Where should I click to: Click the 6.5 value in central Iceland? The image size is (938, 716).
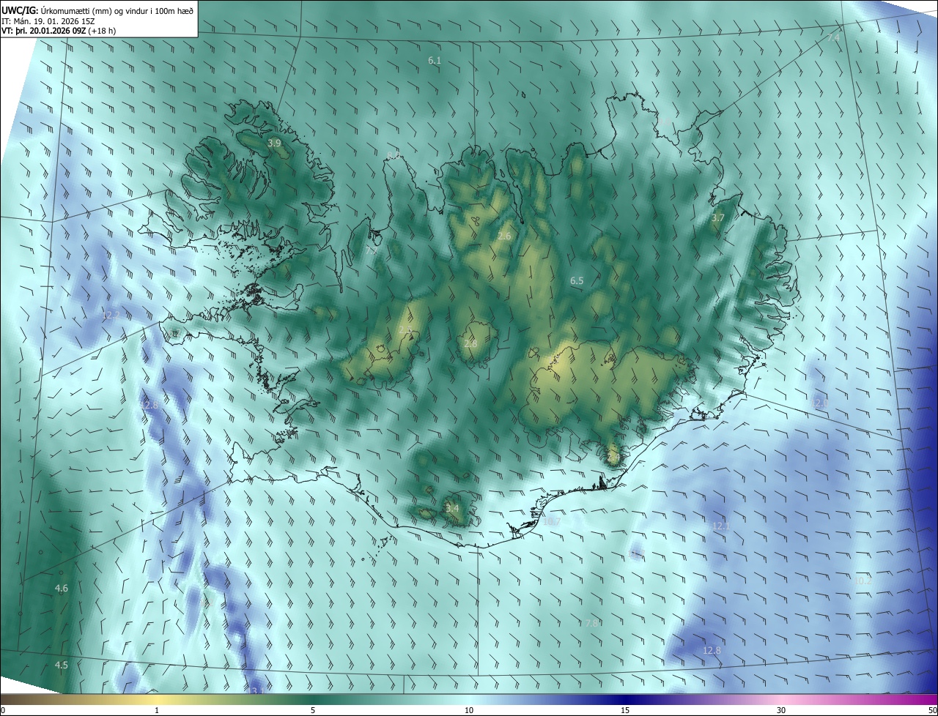coord(577,280)
